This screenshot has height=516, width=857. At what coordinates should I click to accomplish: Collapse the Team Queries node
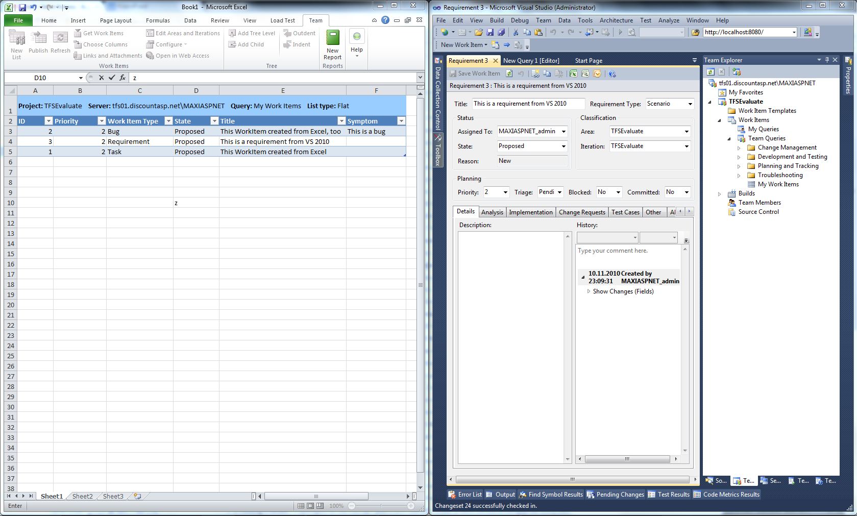(x=729, y=139)
